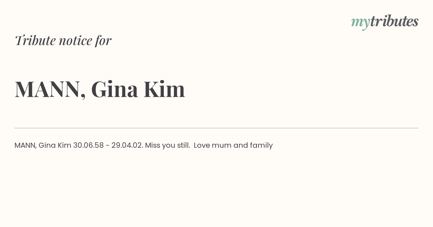
Task: Click the tribute message paragraph
Action: [x=144, y=146]
